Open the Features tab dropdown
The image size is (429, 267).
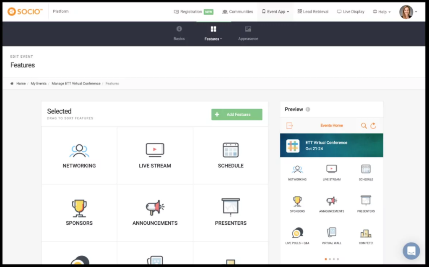click(x=213, y=33)
